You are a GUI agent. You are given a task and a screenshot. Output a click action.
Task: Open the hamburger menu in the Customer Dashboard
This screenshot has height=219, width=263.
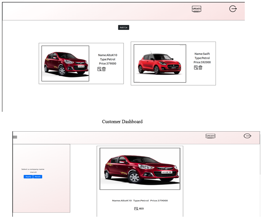coord(15,137)
